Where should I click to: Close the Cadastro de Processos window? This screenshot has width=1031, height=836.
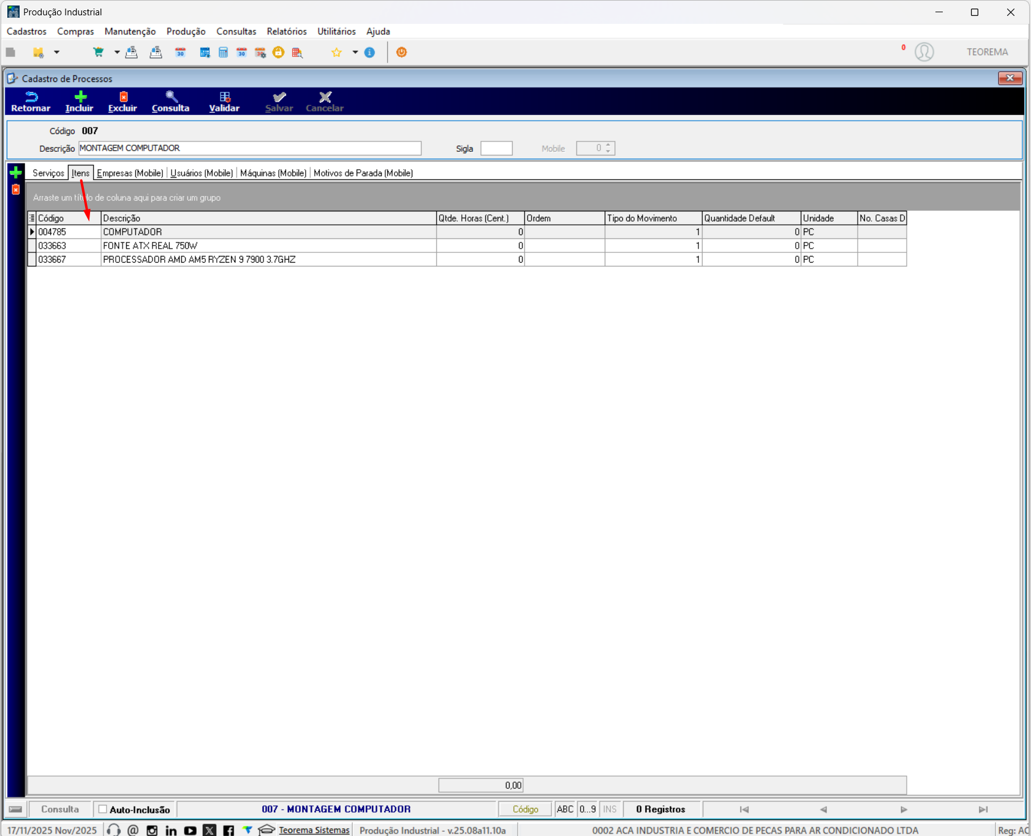[1010, 78]
